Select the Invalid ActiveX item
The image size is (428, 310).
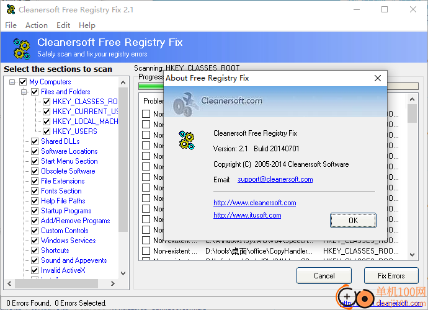coord(63,270)
